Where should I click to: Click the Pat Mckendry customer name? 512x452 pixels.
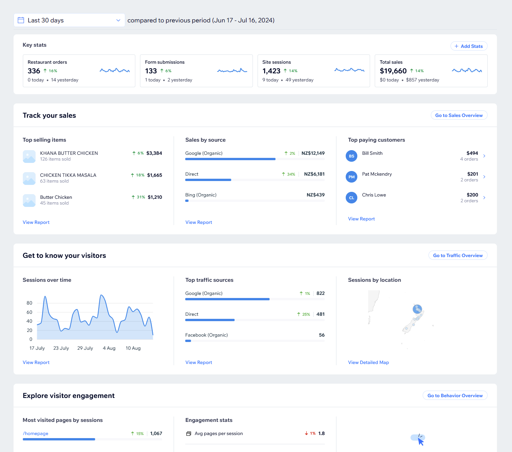(x=377, y=174)
